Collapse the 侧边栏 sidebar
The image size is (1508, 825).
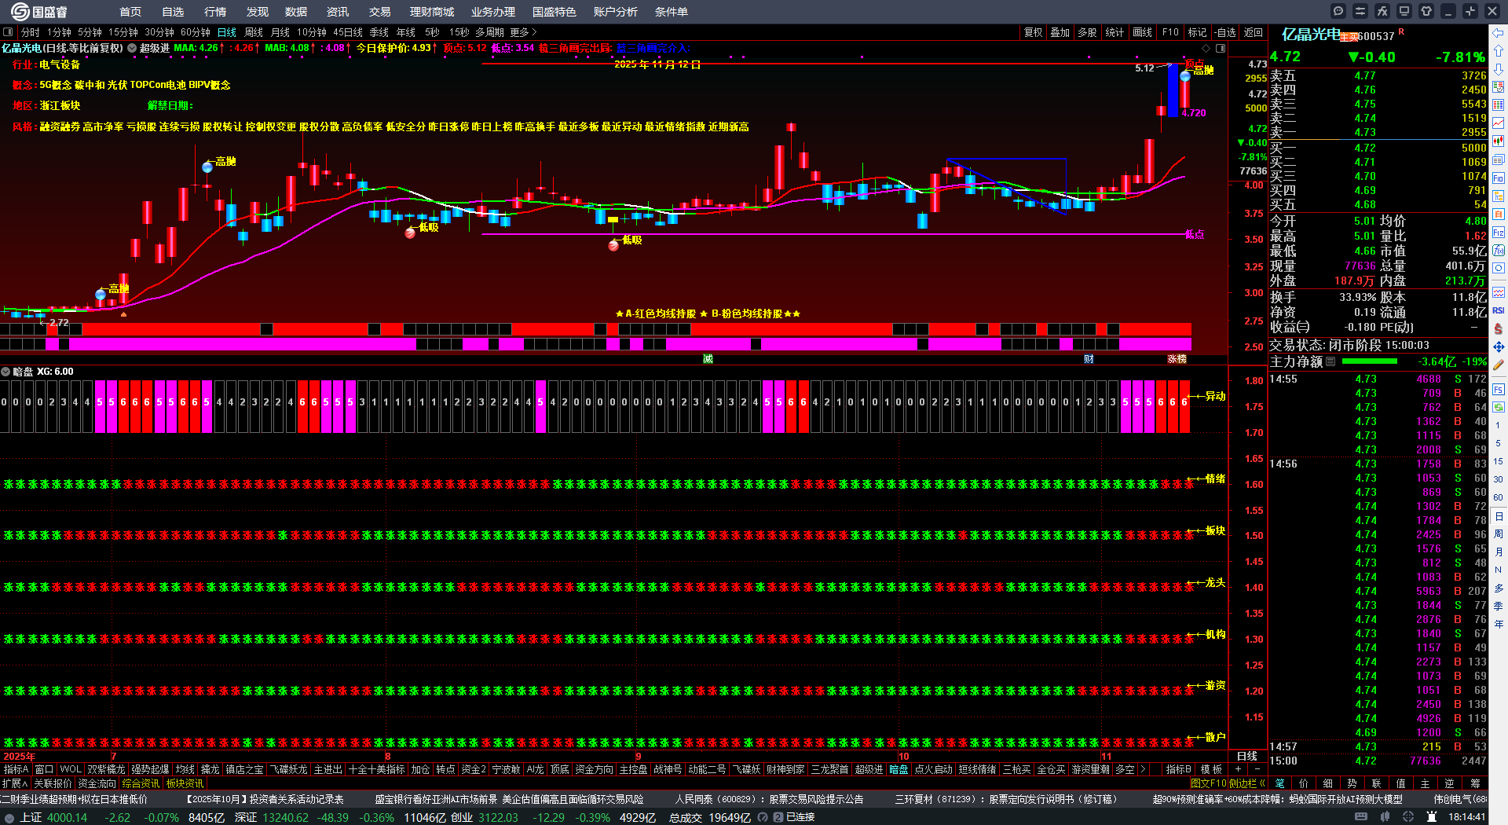coord(1248,783)
